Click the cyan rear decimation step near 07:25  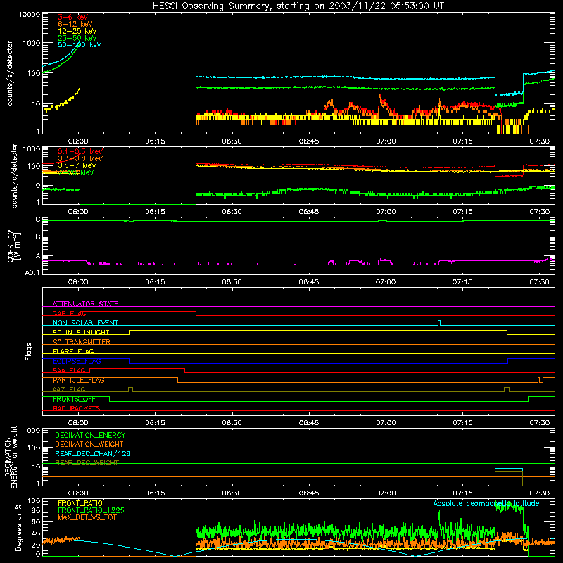tap(509, 469)
